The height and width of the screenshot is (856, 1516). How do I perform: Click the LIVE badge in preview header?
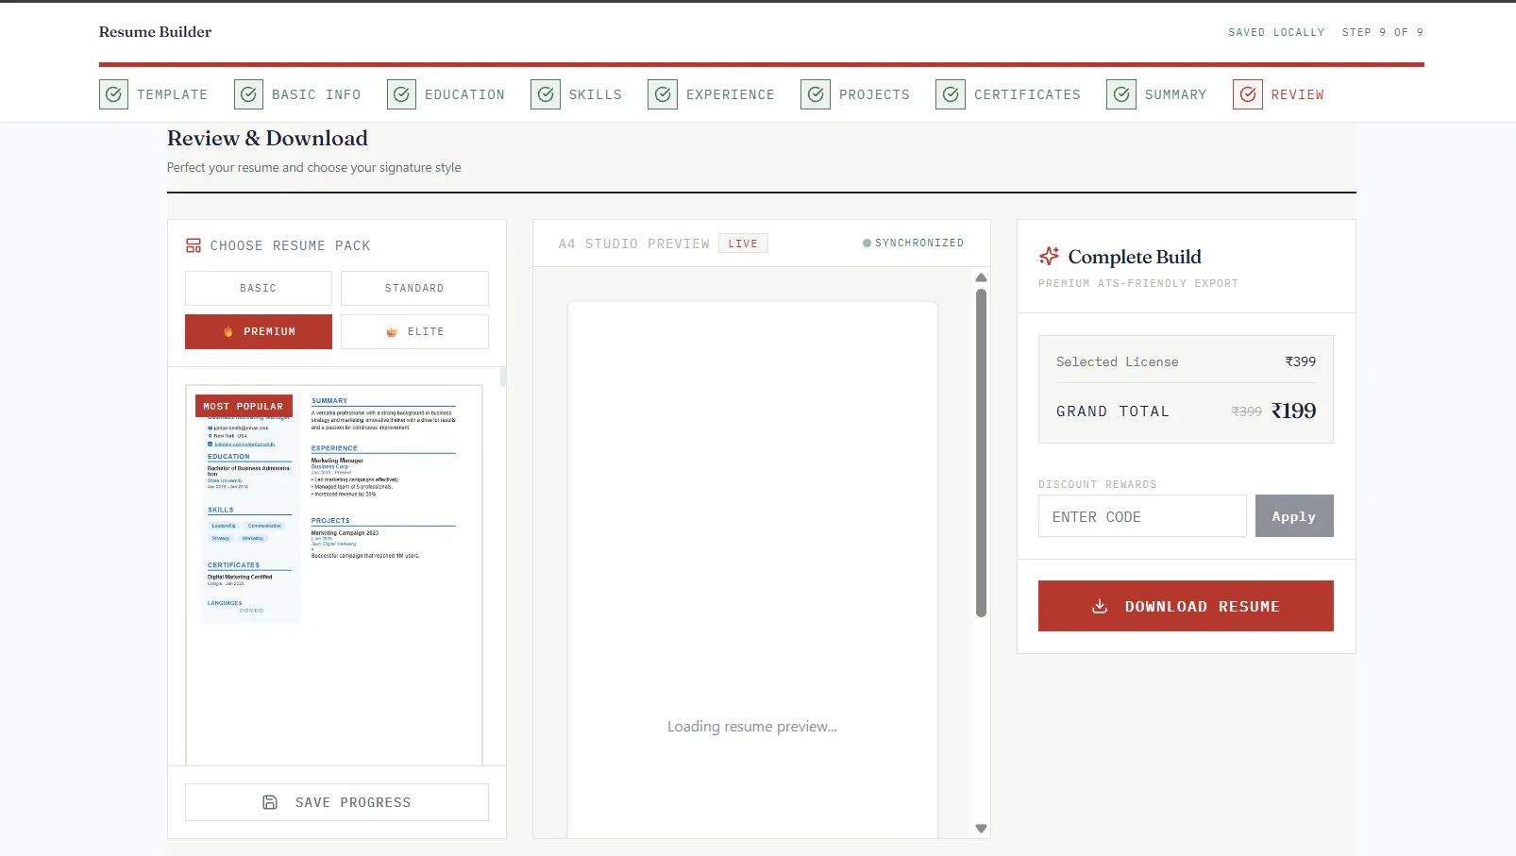(743, 243)
